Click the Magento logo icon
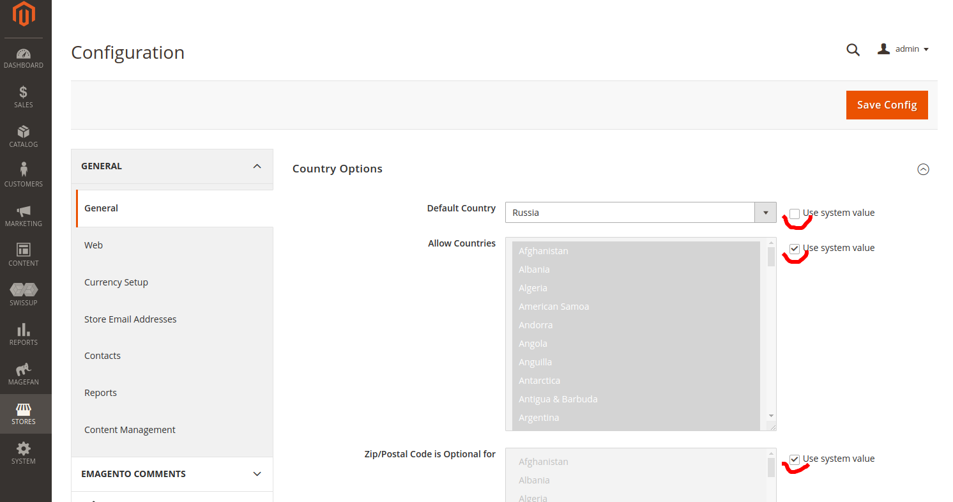Viewport: 953px width, 502px height. [24, 14]
